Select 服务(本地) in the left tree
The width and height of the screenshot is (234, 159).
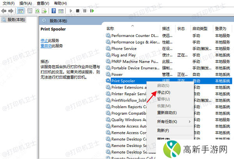pos(16,19)
